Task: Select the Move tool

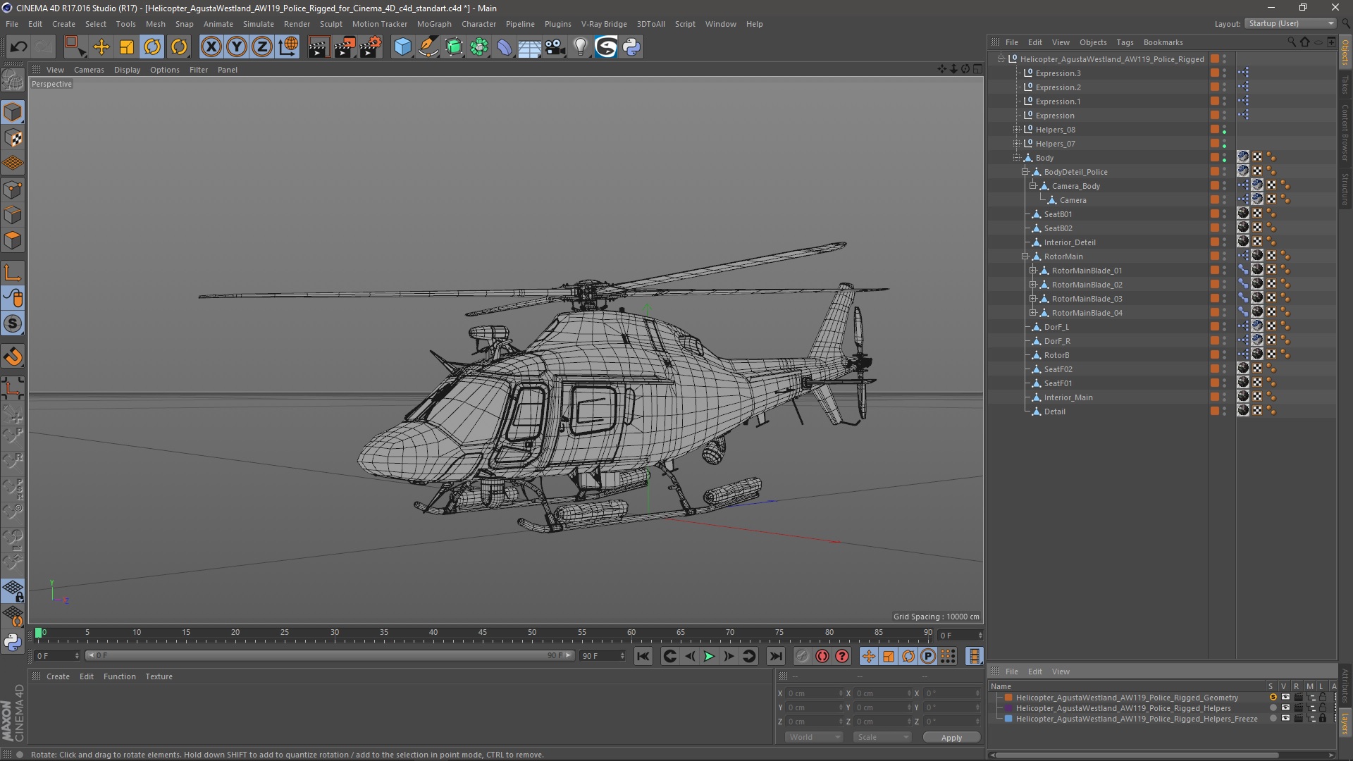Action: 101,47
